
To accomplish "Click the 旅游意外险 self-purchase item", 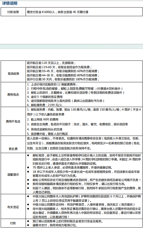I will [x=47, y=134].
